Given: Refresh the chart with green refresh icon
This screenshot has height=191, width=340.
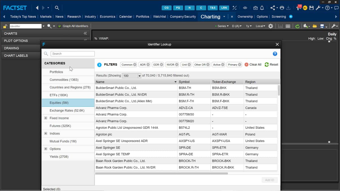Looking at the screenshot, I should click(x=297, y=26).
